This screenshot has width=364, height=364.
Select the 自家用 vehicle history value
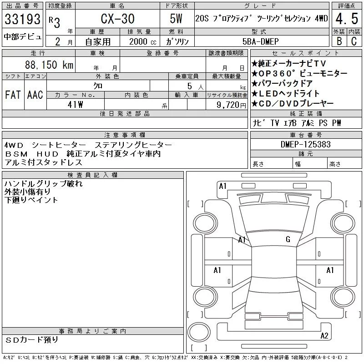pos(98,42)
